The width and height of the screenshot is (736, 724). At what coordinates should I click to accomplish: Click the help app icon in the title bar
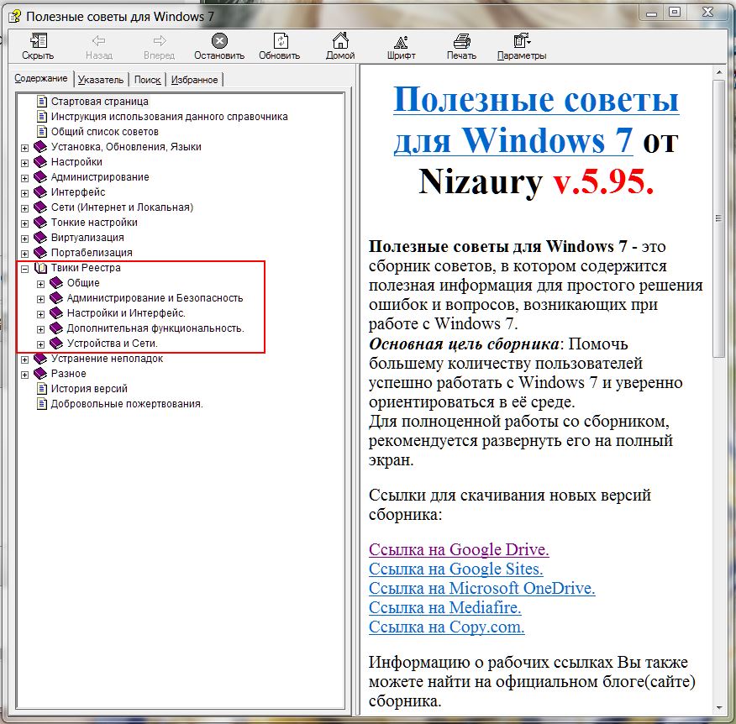pos(14,17)
